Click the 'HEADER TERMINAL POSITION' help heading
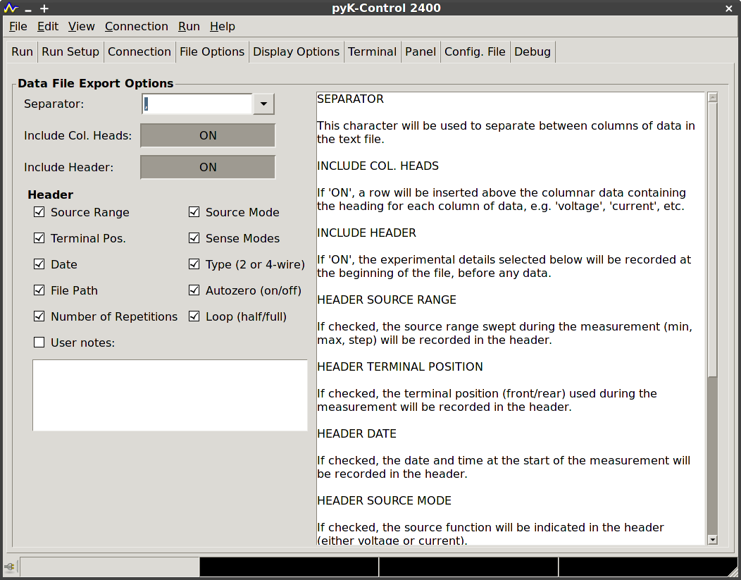Viewport: 741px width, 580px height. click(x=400, y=366)
